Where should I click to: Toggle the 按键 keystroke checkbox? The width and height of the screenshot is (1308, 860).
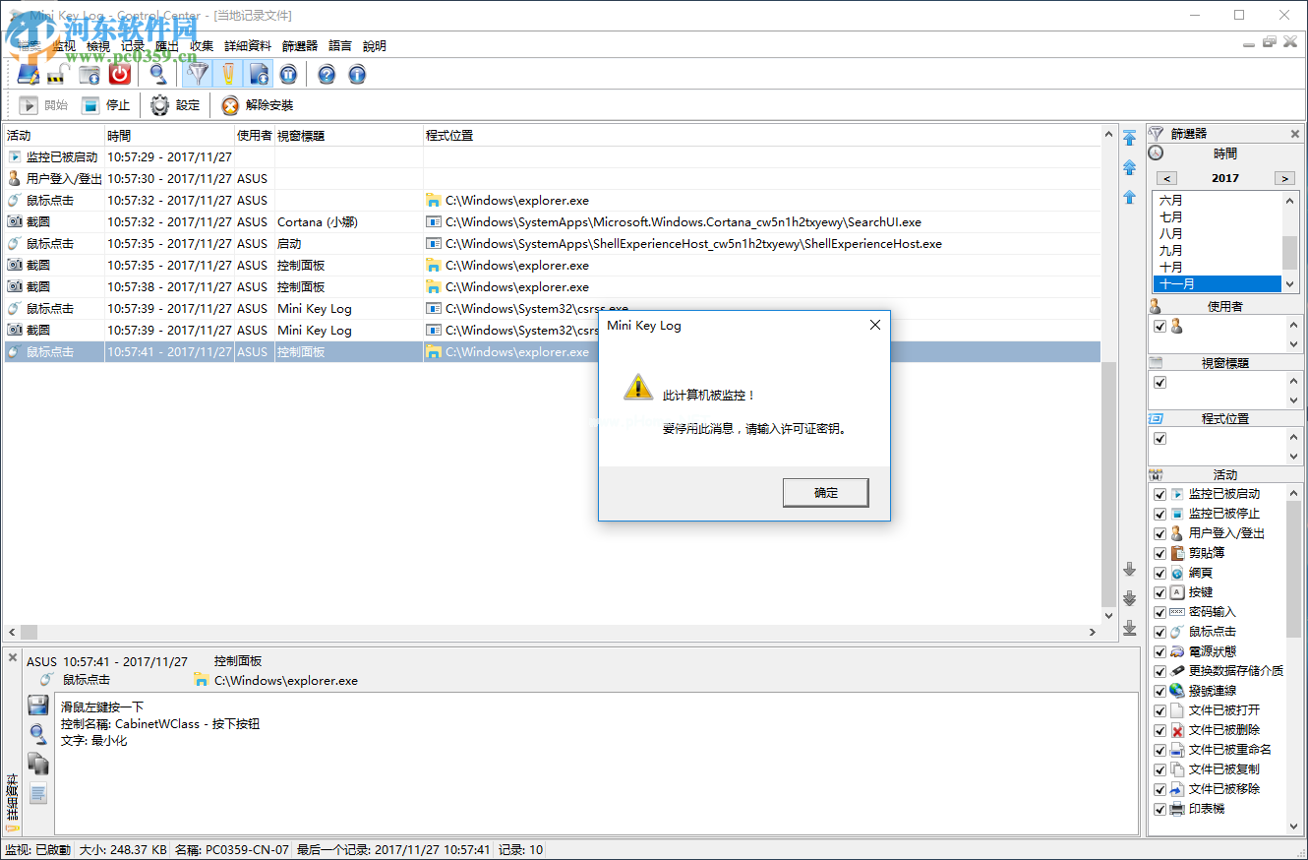1159,592
